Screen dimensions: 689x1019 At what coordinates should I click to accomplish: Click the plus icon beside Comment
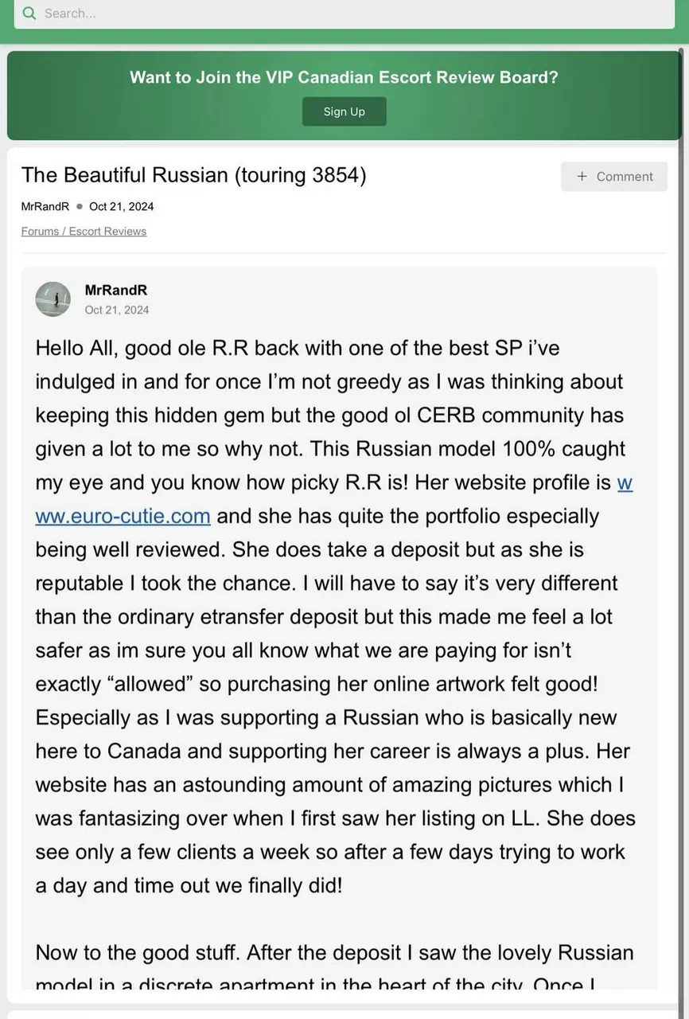[x=582, y=177]
